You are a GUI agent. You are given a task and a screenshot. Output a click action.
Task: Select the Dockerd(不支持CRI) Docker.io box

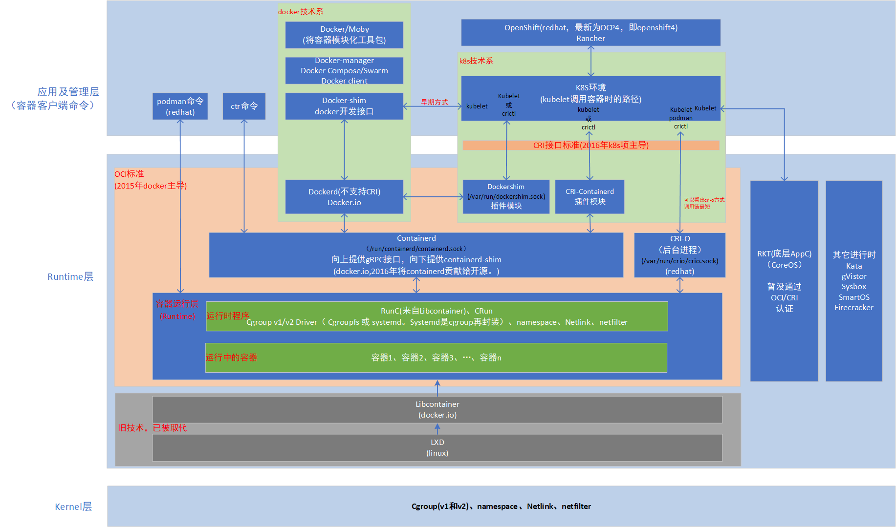click(344, 197)
